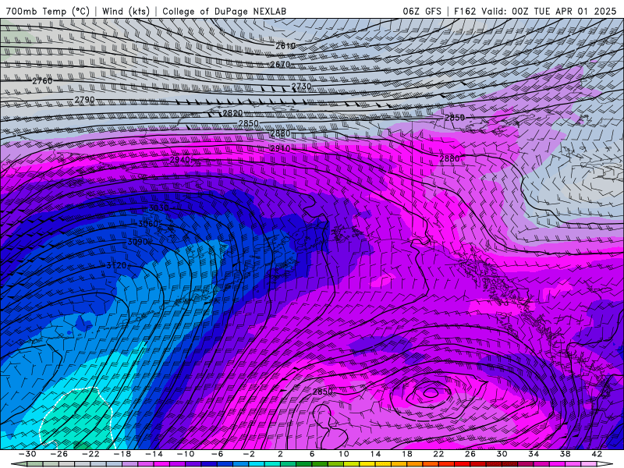
Task: Select the "06Z GFS" model run label
Action: [422, 11]
